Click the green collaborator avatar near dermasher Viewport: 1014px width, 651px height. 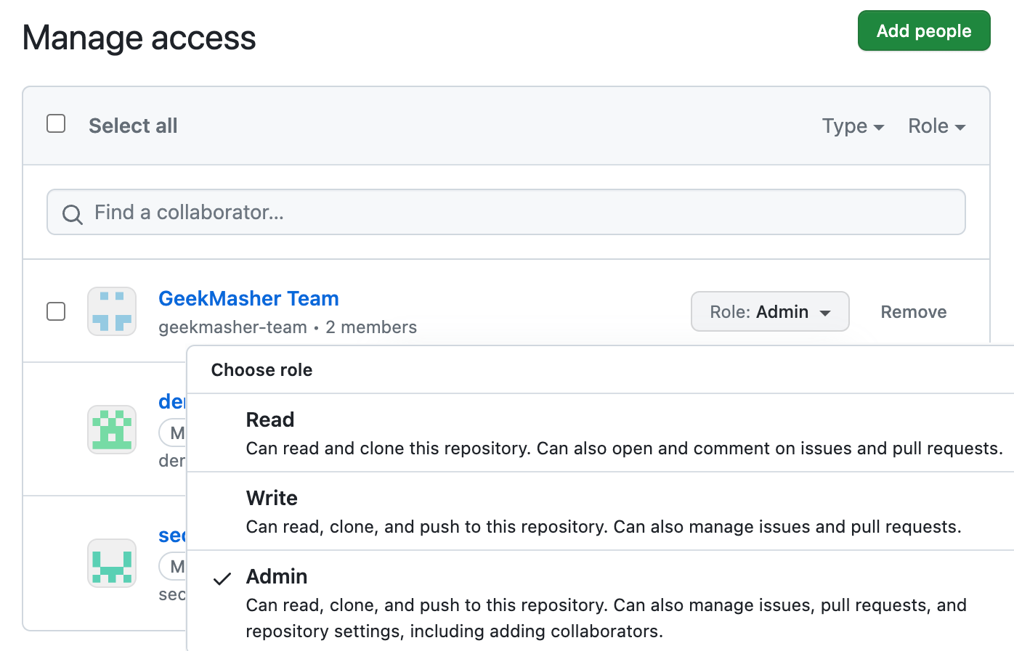click(x=111, y=430)
